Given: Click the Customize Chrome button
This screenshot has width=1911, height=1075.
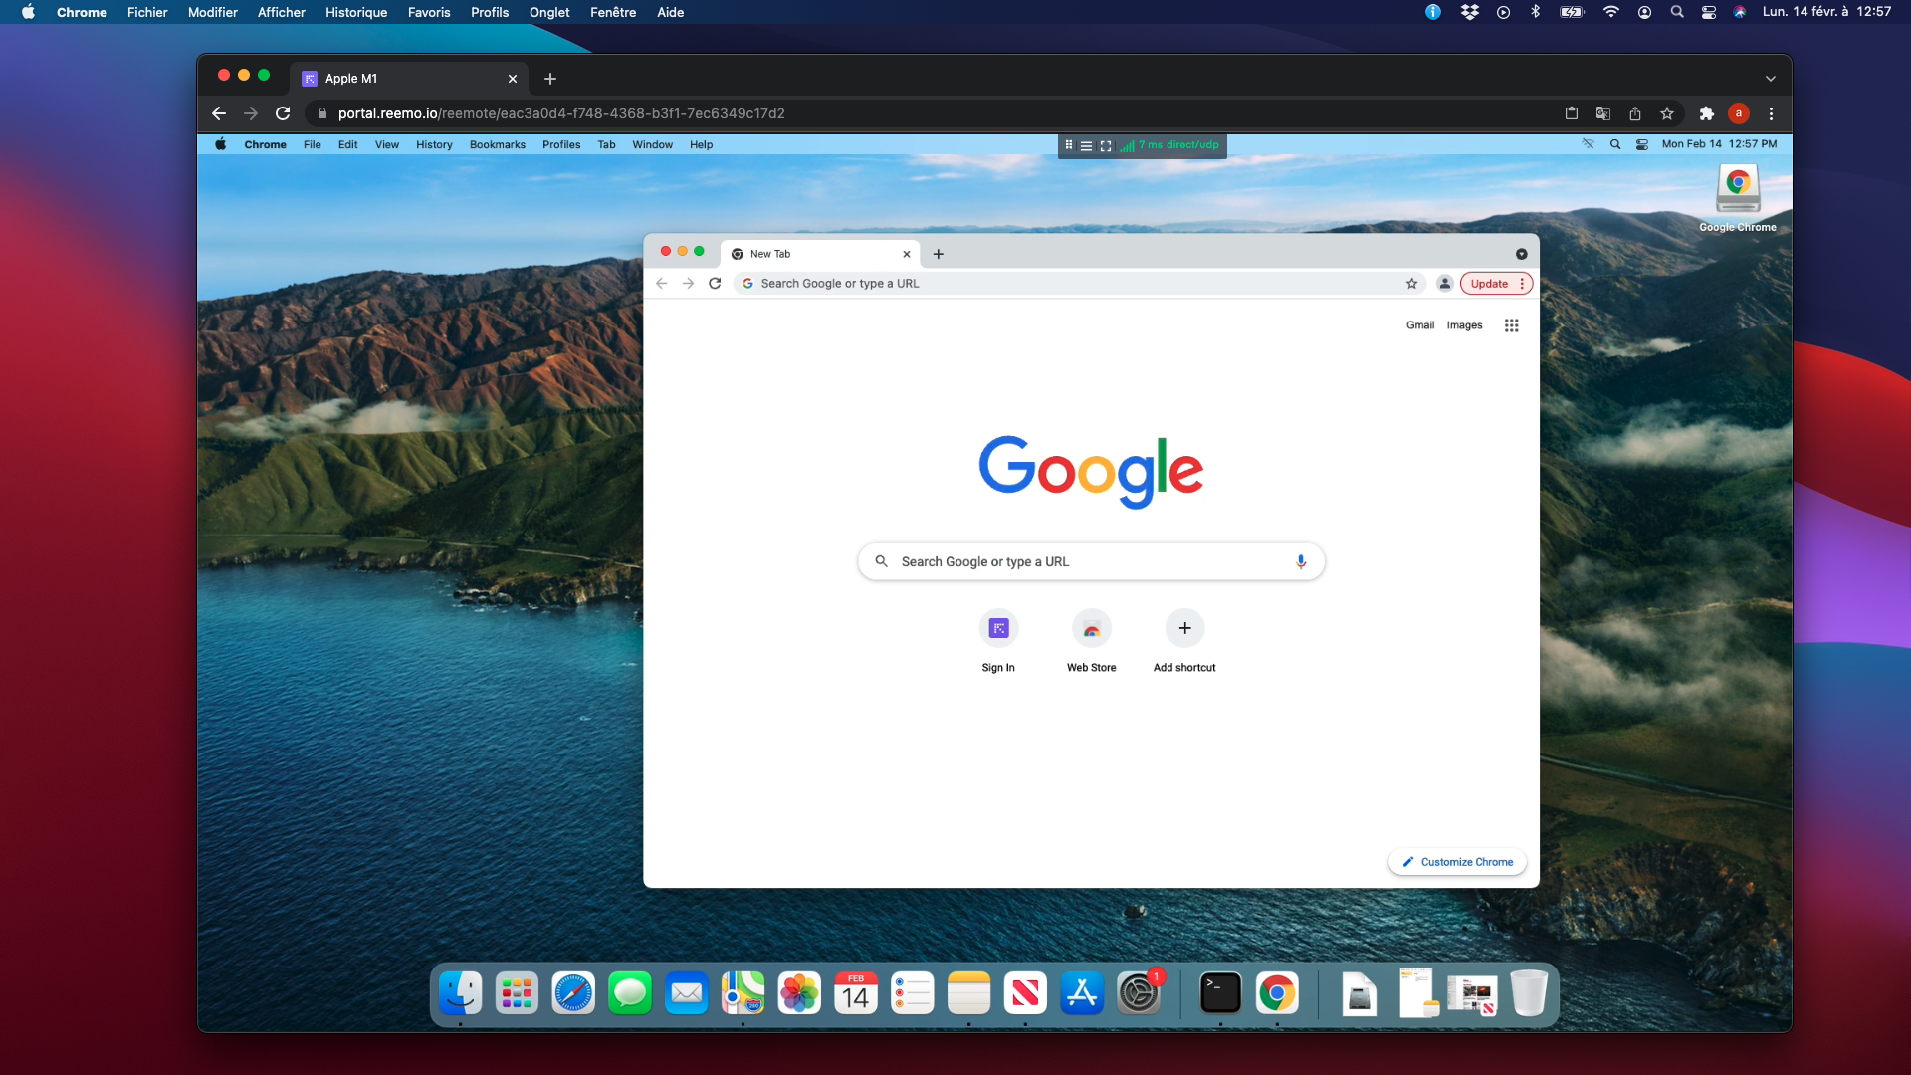Looking at the screenshot, I should coord(1457,862).
